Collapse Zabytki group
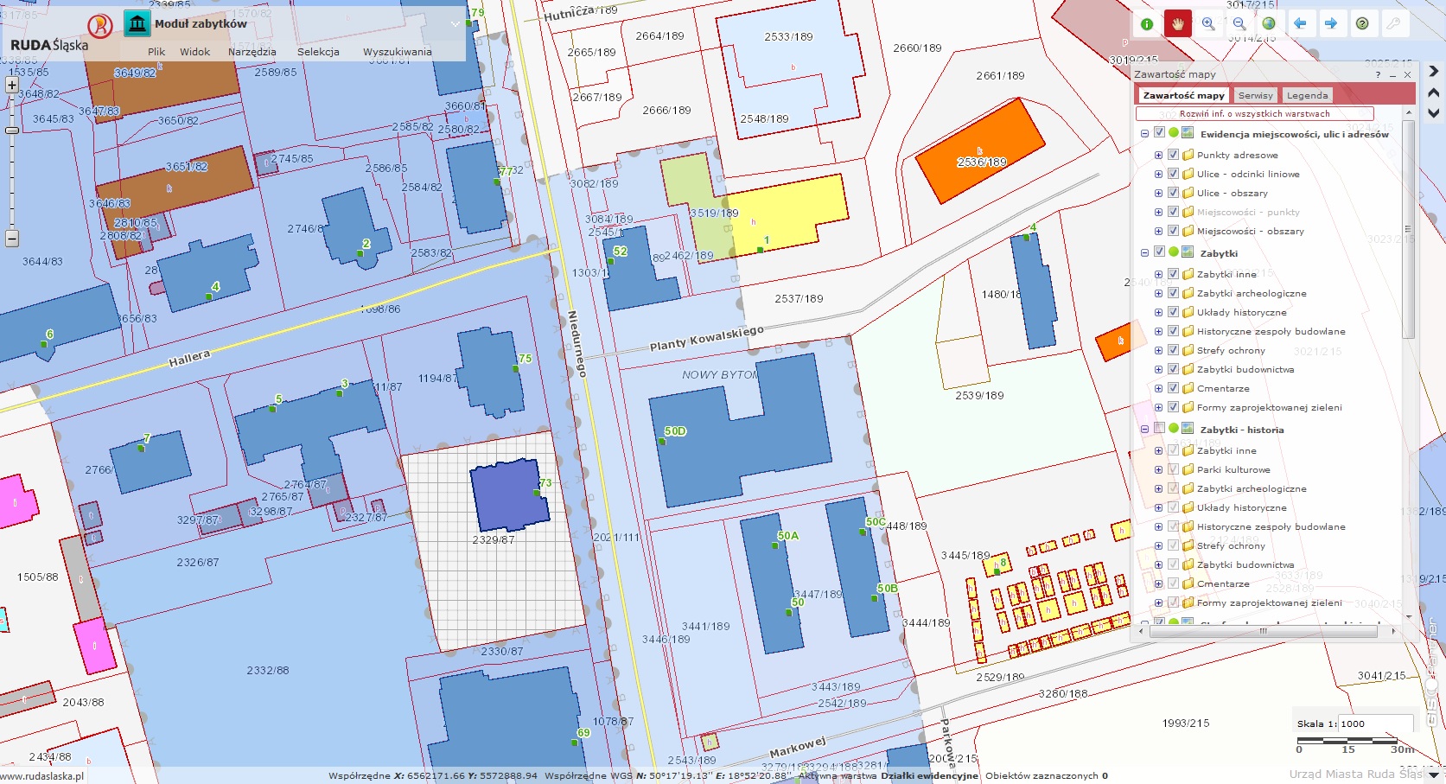Screen dimensions: 1446x784 pos(1145,252)
